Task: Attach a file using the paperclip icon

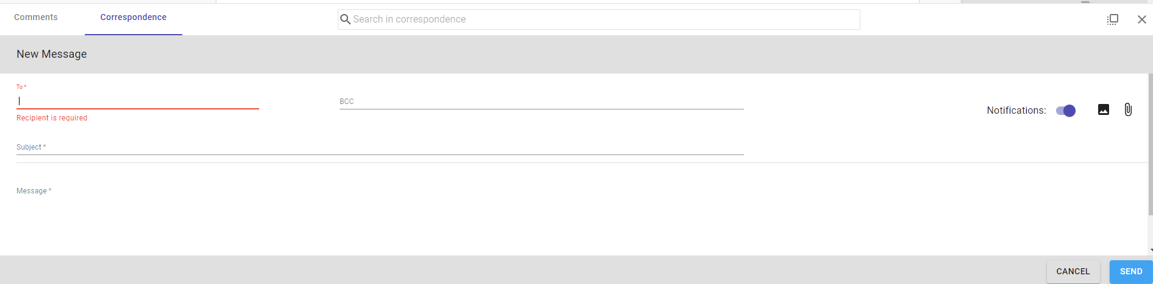Action: pos(1128,109)
